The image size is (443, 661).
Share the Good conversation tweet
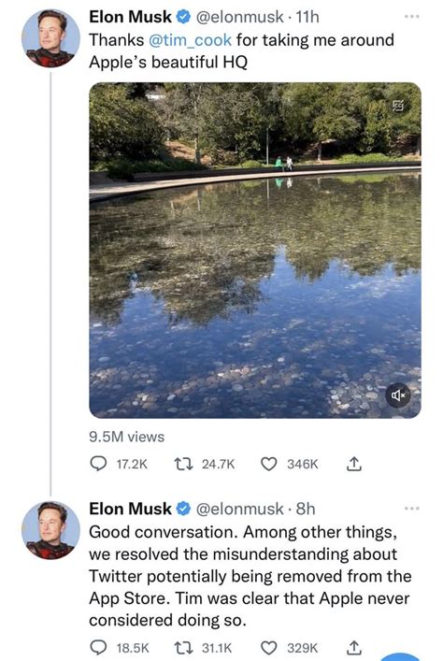354,648
